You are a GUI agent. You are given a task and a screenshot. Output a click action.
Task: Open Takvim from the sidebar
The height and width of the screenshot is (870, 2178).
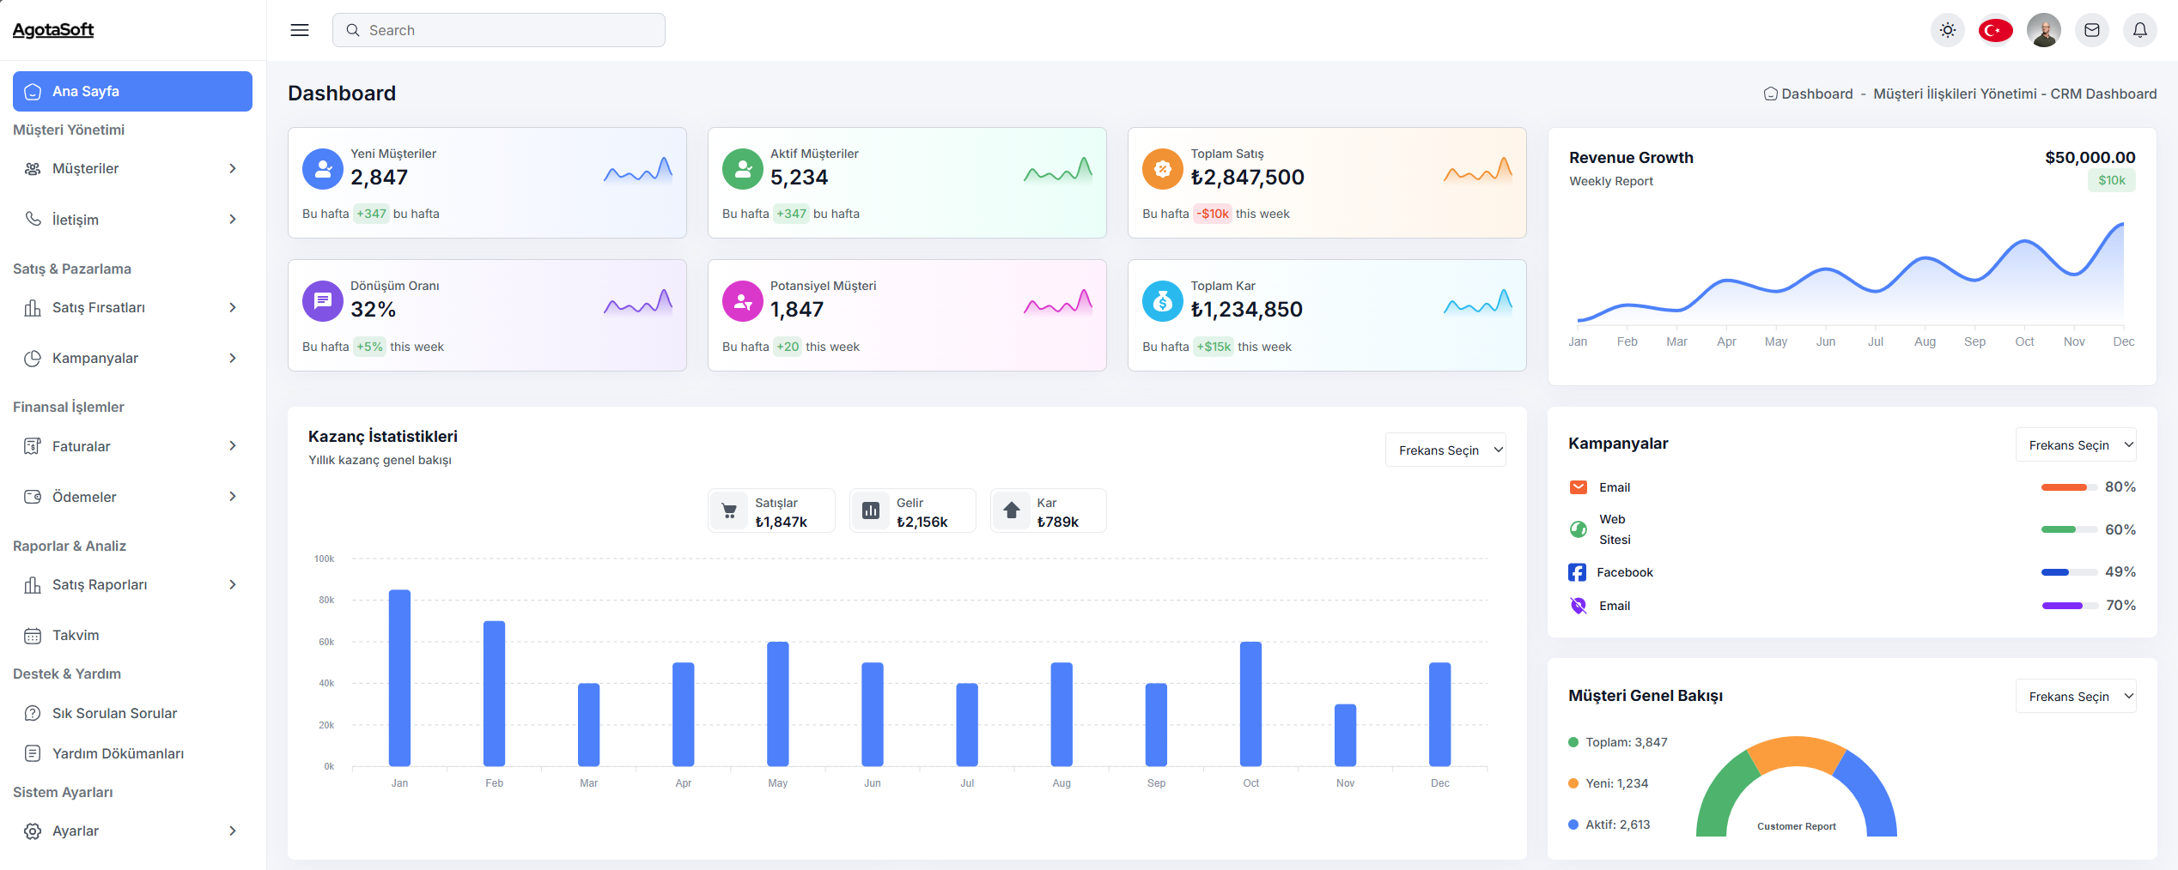click(132, 636)
